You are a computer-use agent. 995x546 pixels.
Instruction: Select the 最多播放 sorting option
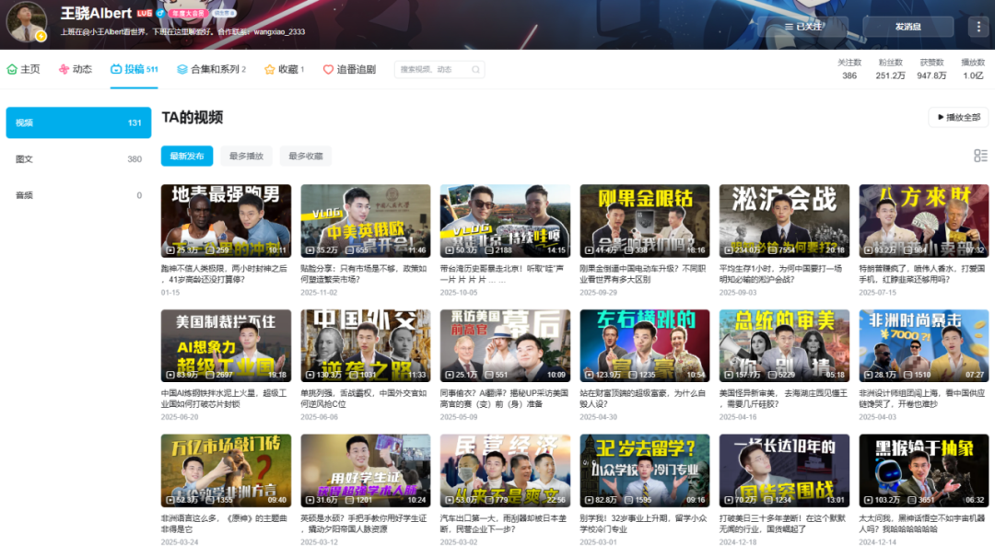[x=246, y=156]
